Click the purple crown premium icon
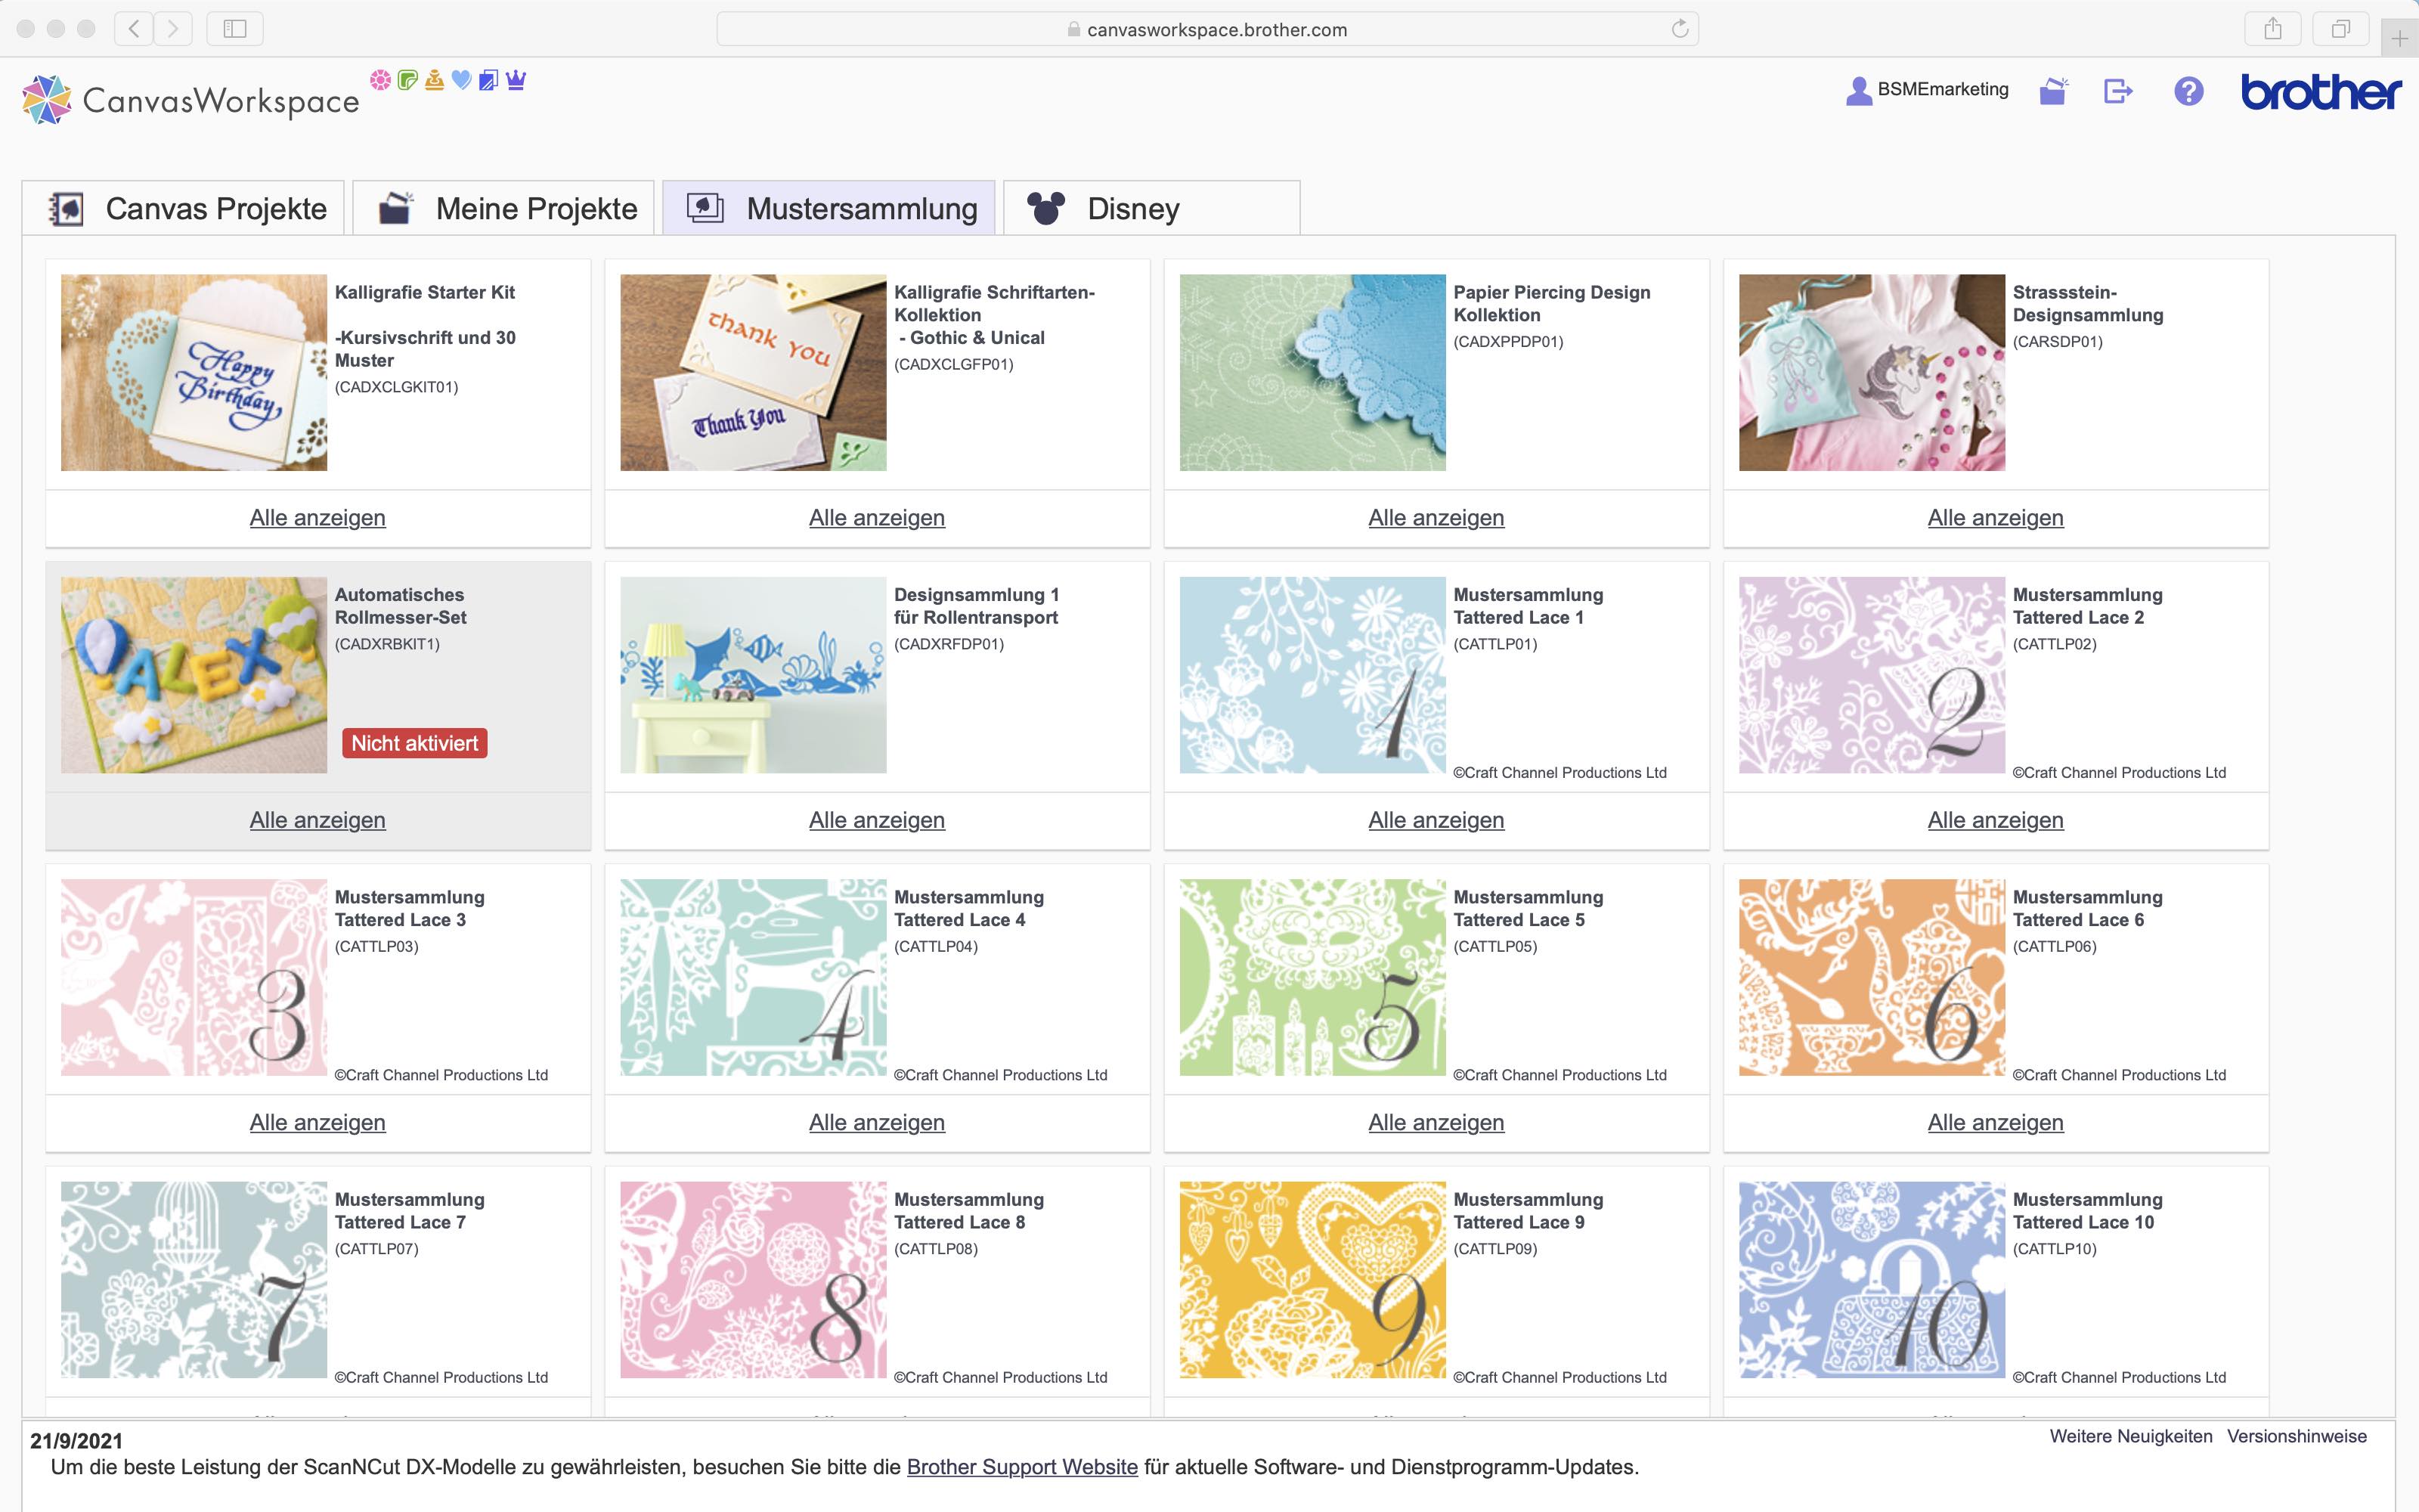Image resolution: width=2419 pixels, height=1512 pixels. click(516, 80)
